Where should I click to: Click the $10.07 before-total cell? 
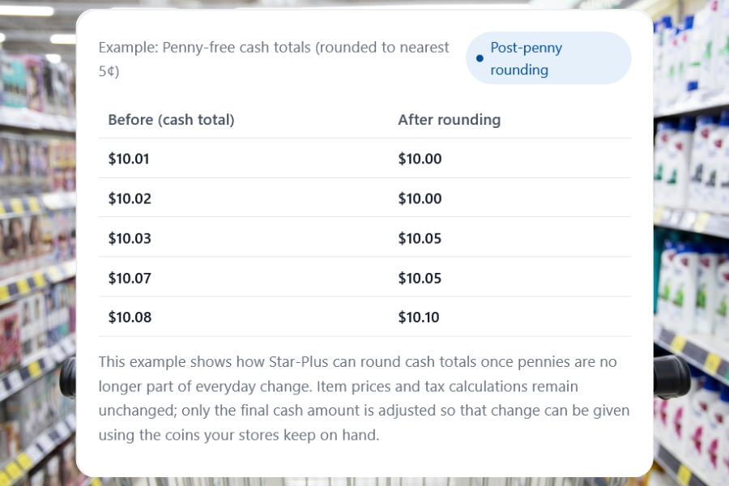(x=130, y=278)
